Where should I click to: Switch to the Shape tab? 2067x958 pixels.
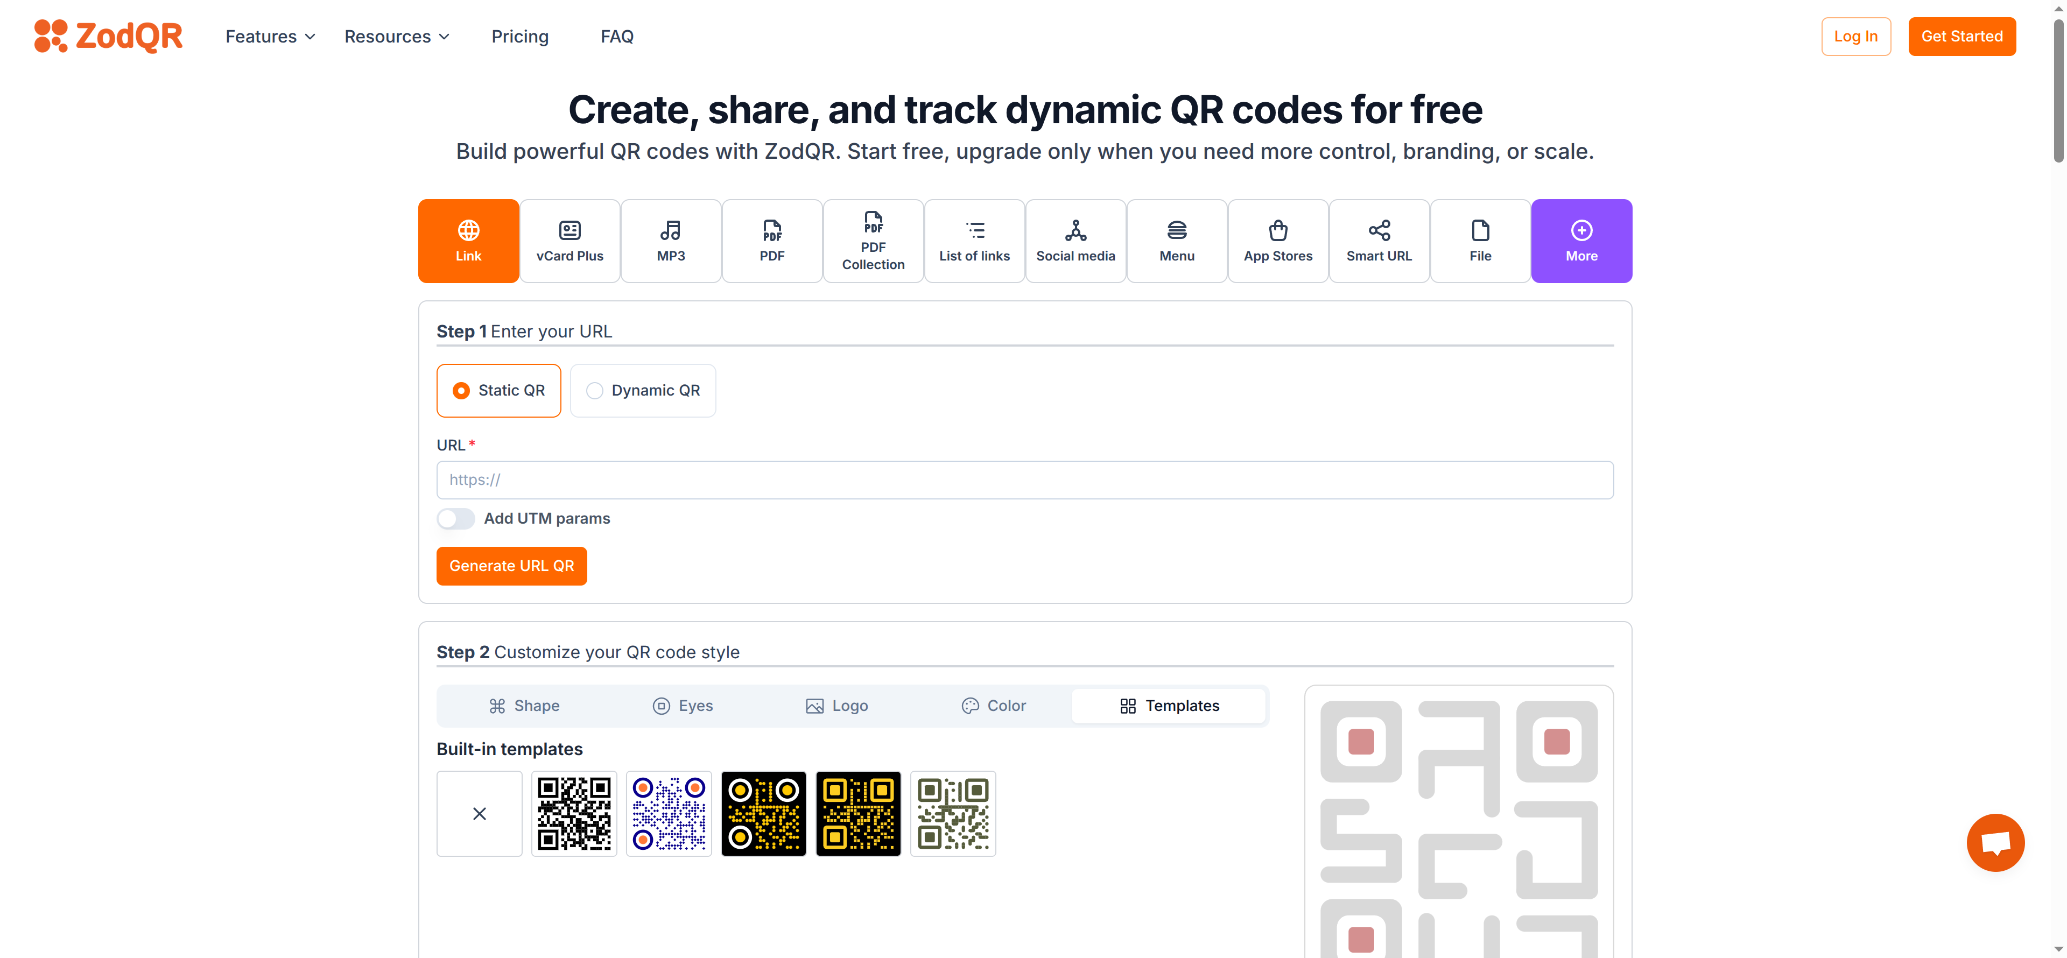coord(524,706)
